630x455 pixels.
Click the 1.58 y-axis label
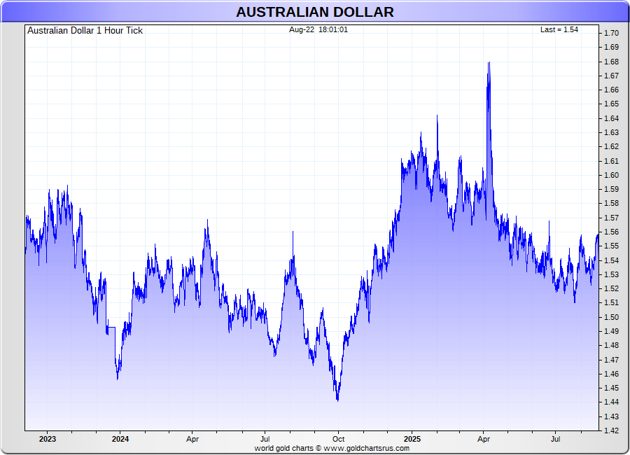pyautogui.click(x=611, y=204)
